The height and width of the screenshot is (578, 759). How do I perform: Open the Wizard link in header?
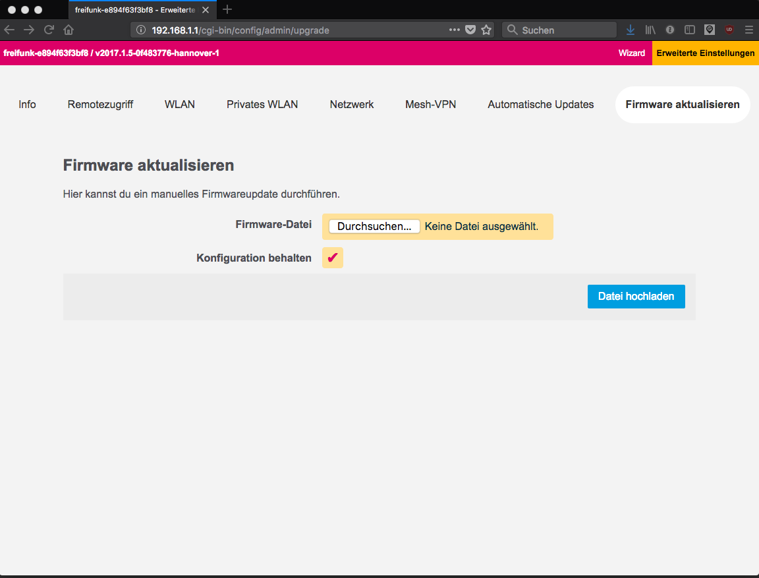click(x=631, y=53)
